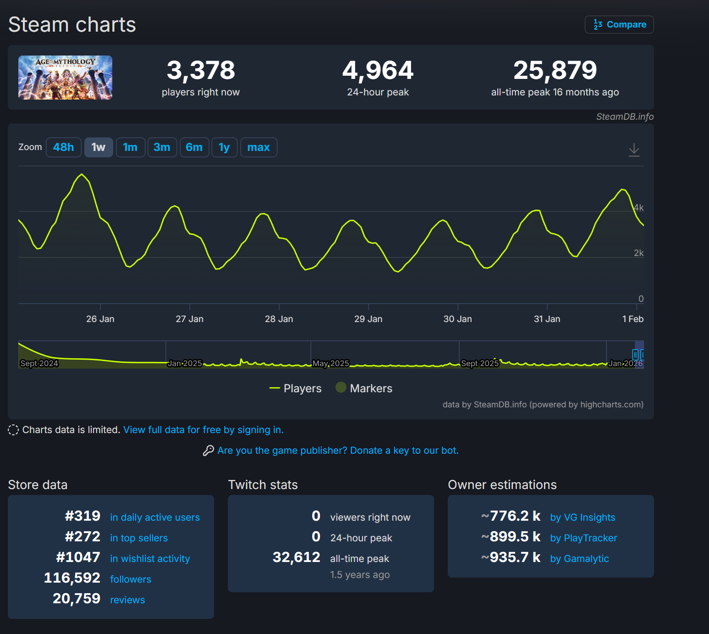Click the Compare button
This screenshot has width=709, height=634.
click(x=619, y=25)
